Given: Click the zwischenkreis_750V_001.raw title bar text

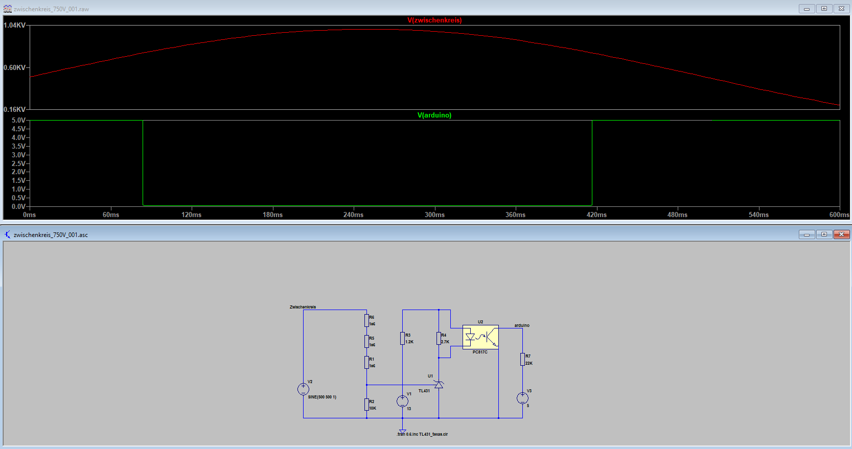Looking at the screenshot, I should coord(52,9).
